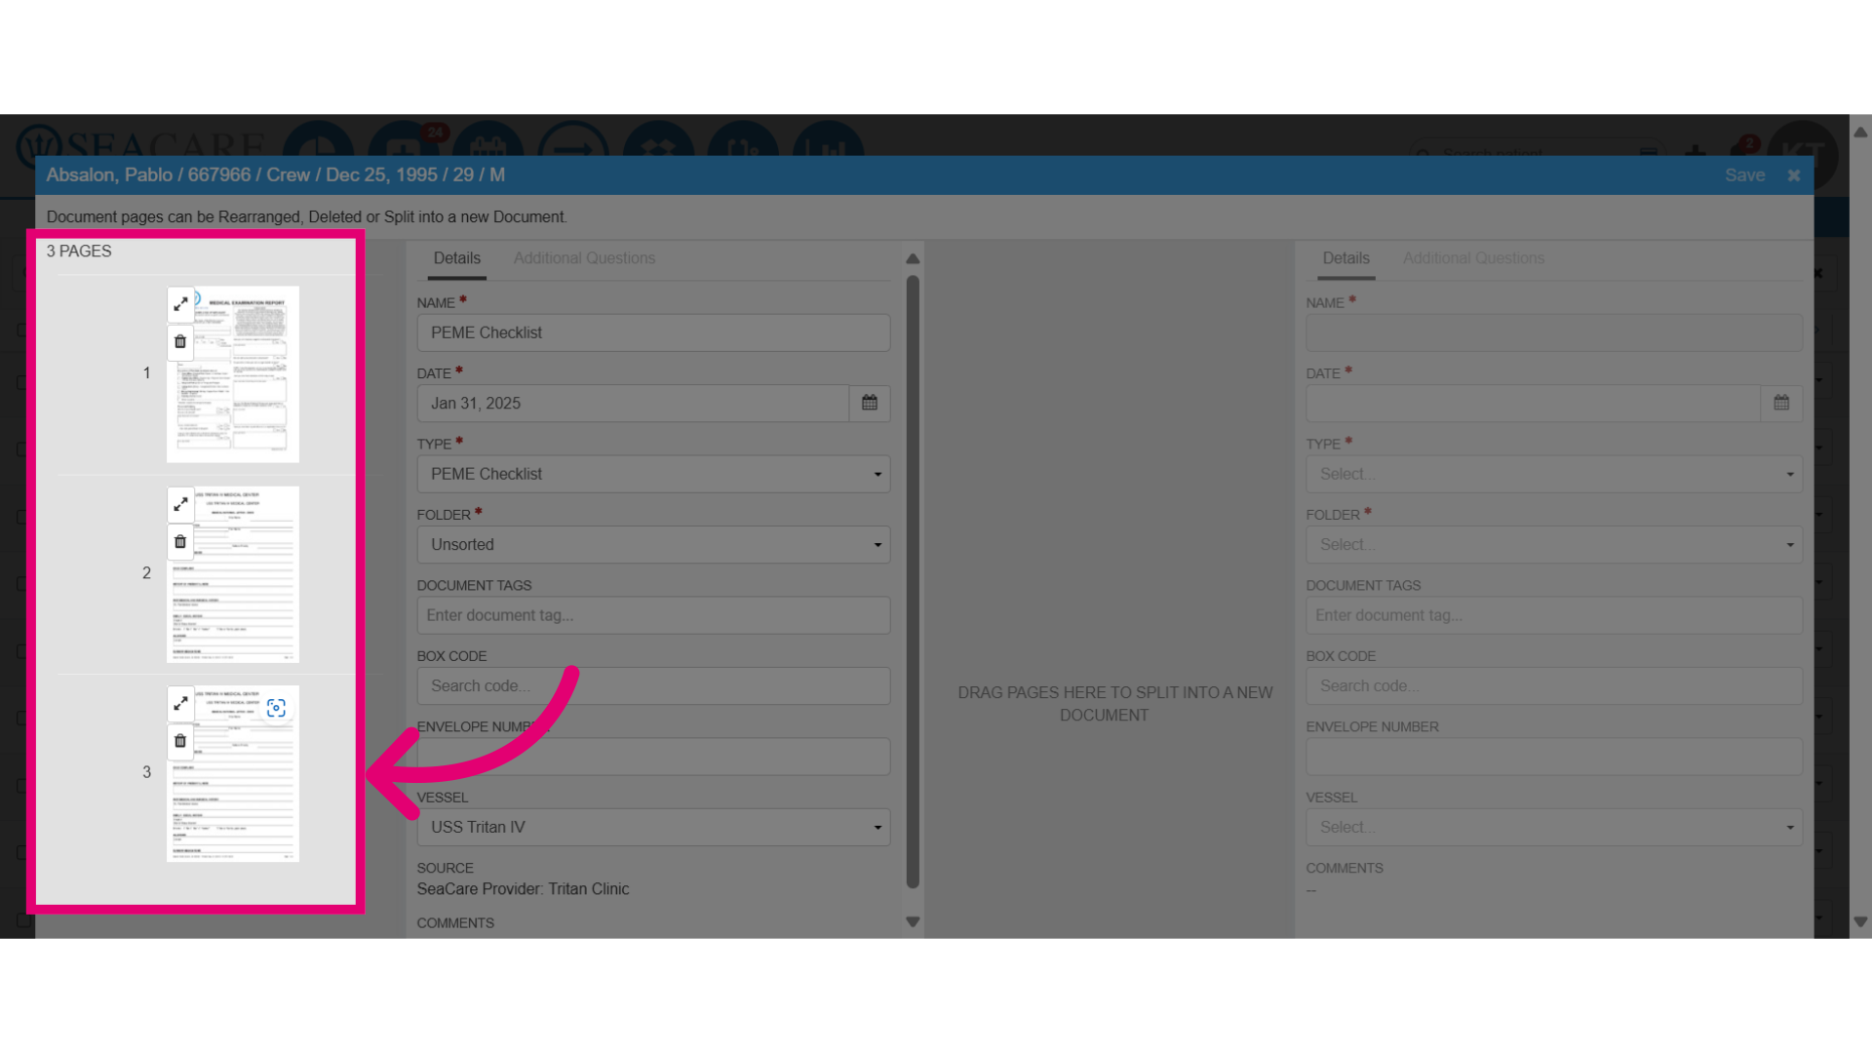
Task: Save the document changes
Action: pos(1744,175)
